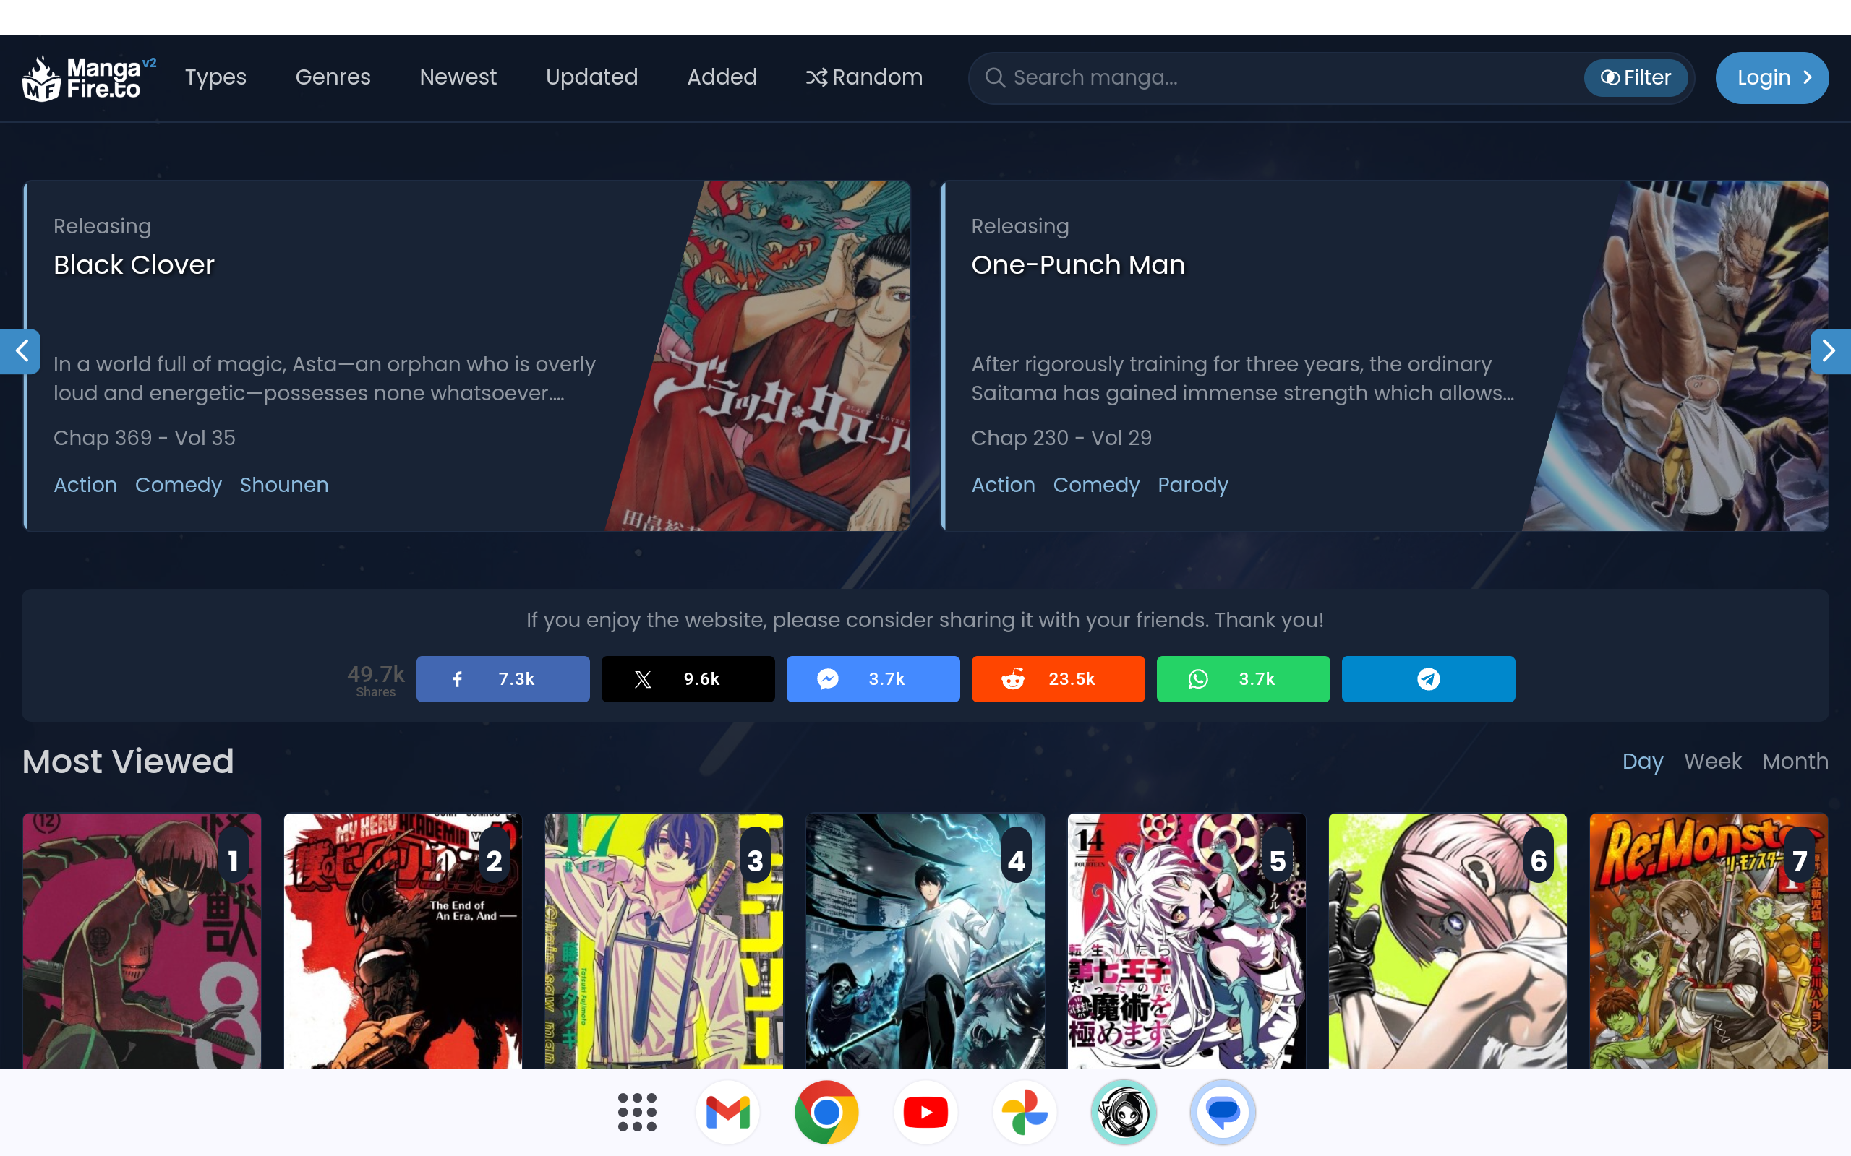This screenshot has width=1851, height=1156.
Task: Open the Newest manga page
Action: (x=458, y=77)
